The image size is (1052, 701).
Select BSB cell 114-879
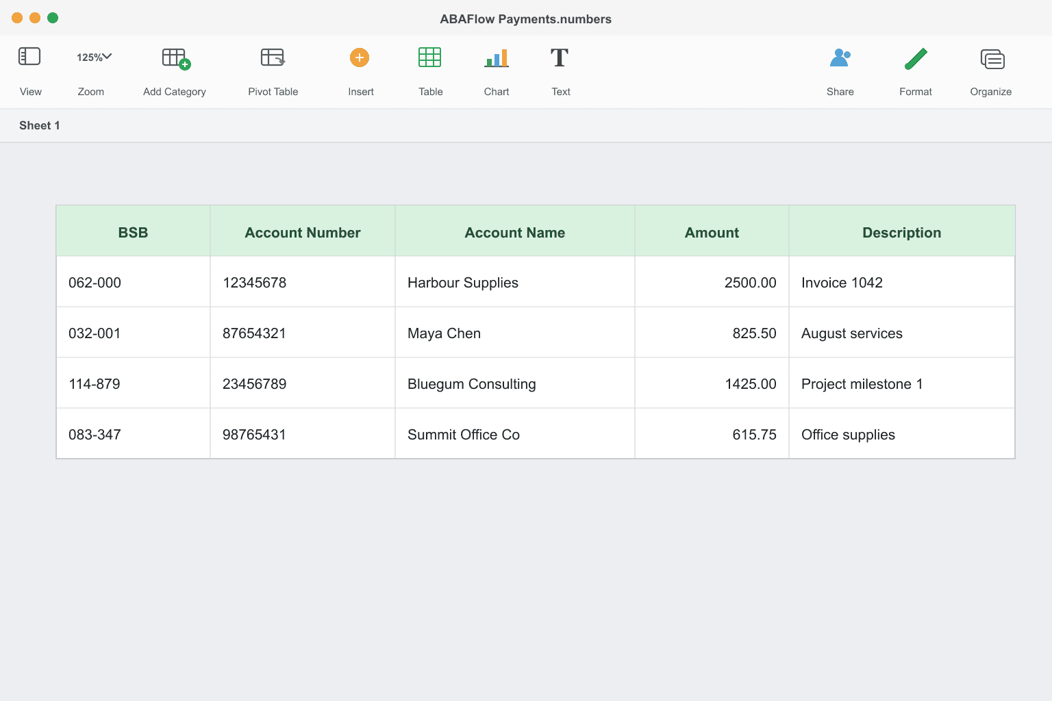(133, 383)
